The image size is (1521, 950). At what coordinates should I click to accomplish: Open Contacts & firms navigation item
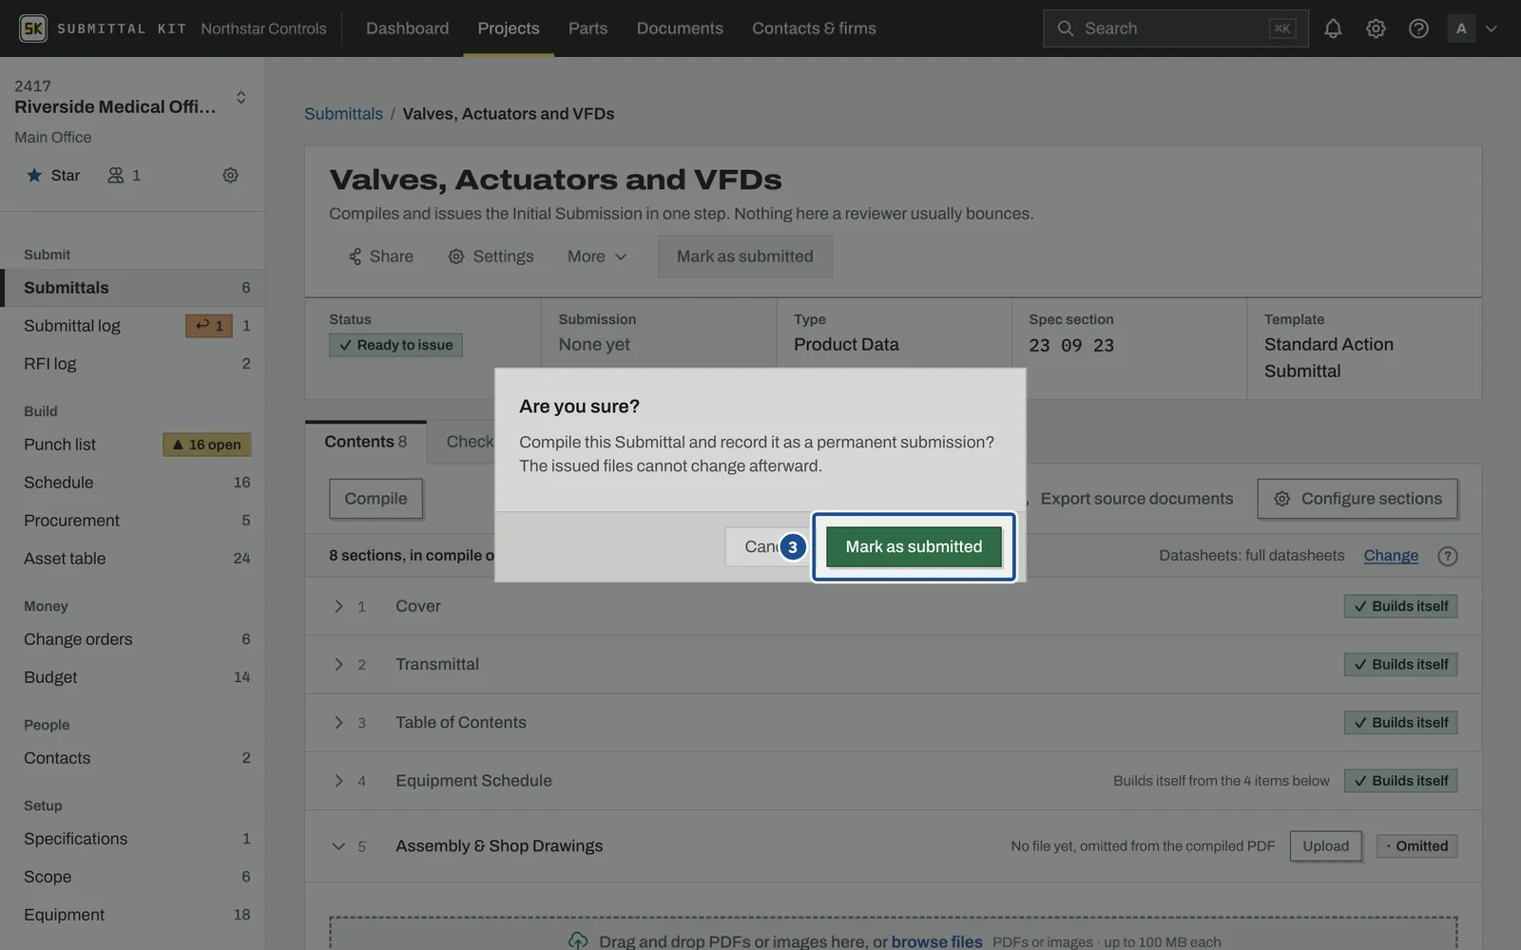pos(814,28)
